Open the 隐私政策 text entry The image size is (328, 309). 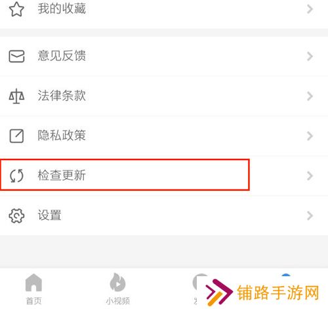tap(62, 135)
